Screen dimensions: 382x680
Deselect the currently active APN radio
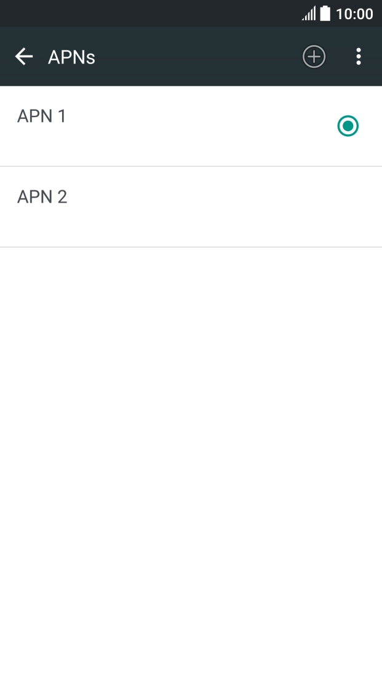coord(347,126)
